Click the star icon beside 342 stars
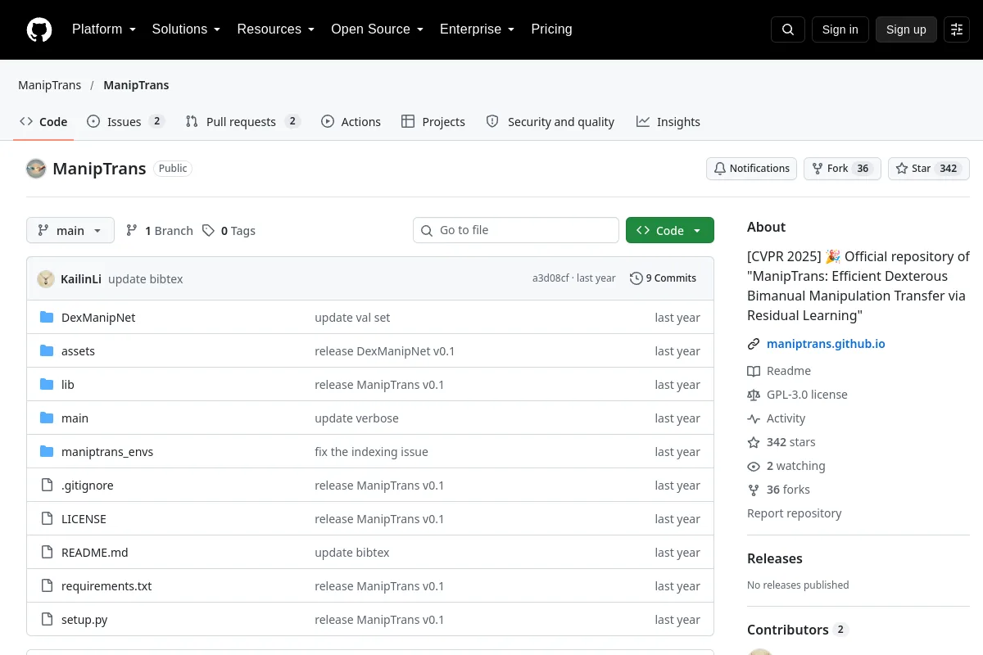The width and height of the screenshot is (983, 655). click(x=754, y=442)
